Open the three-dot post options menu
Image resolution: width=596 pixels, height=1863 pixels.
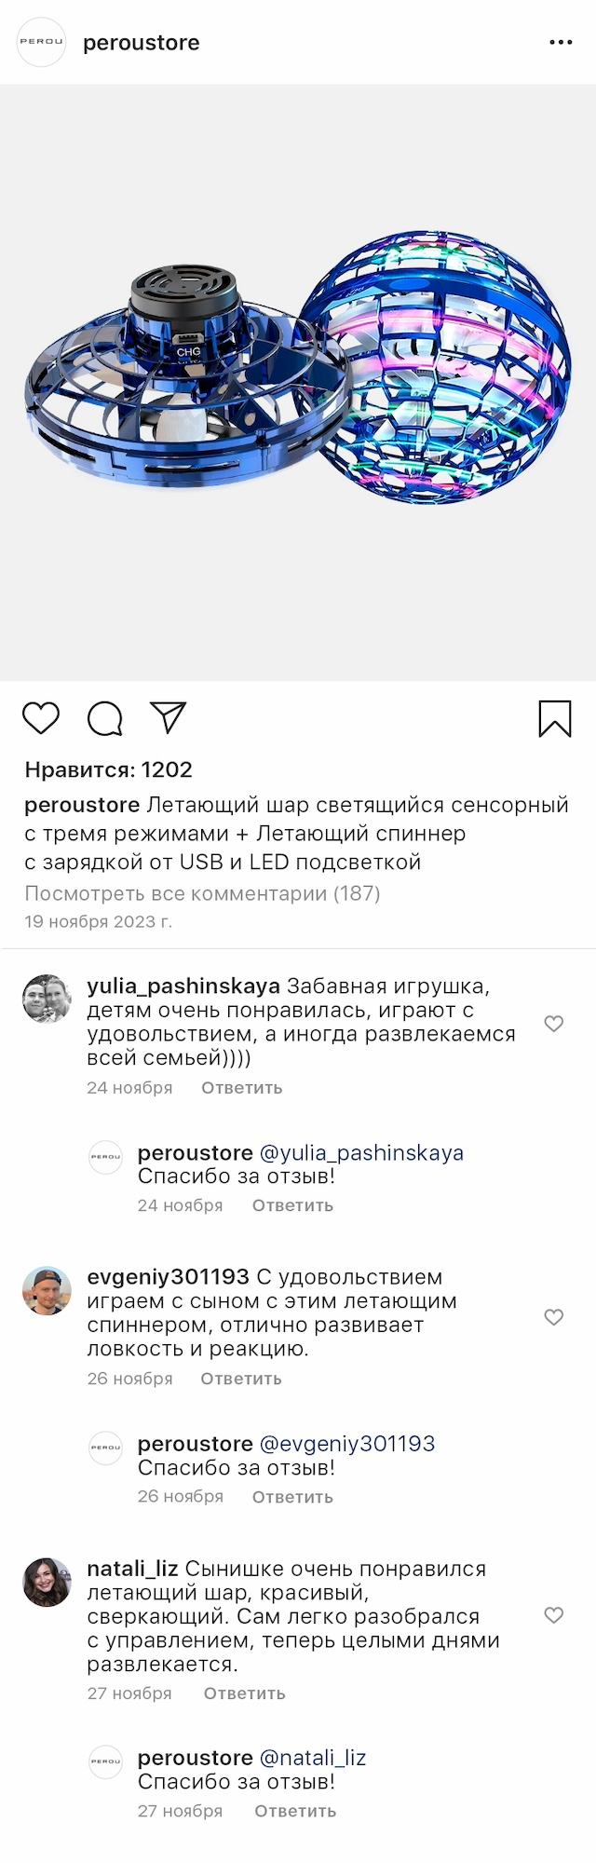(561, 43)
